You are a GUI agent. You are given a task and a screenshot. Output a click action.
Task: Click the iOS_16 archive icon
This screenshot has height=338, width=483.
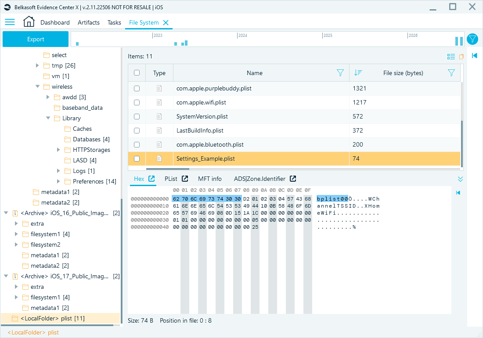15,213
